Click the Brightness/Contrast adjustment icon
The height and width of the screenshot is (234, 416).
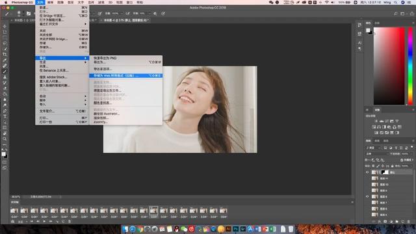[376, 122]
